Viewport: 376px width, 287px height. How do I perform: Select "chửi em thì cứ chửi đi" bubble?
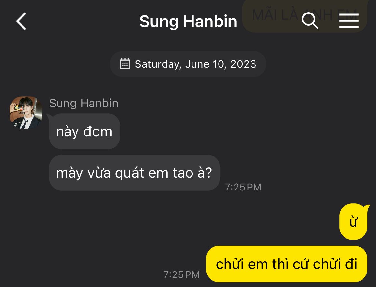(287, 264)
